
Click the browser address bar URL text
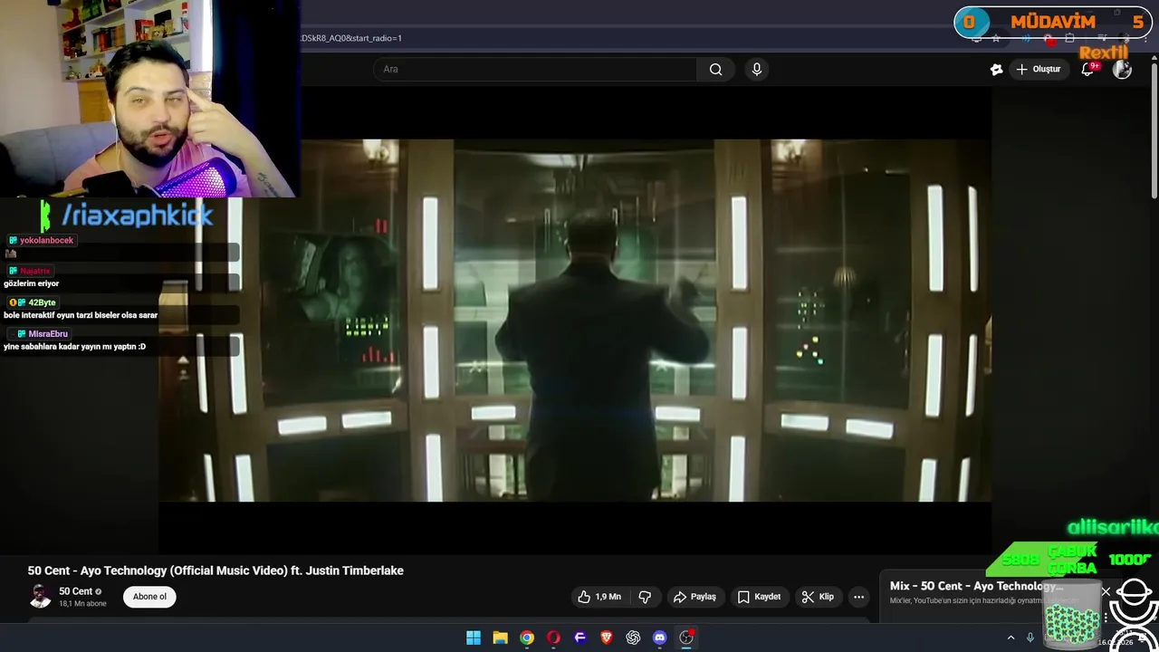tap(351, 38)
